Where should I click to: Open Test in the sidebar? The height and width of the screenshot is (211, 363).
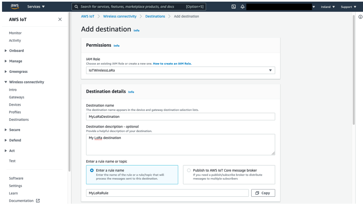click(x=12, y=161)
